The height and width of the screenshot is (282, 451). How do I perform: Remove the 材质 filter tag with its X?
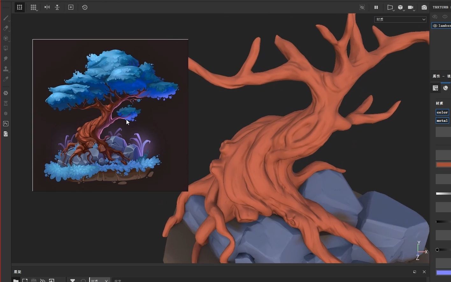106,281
